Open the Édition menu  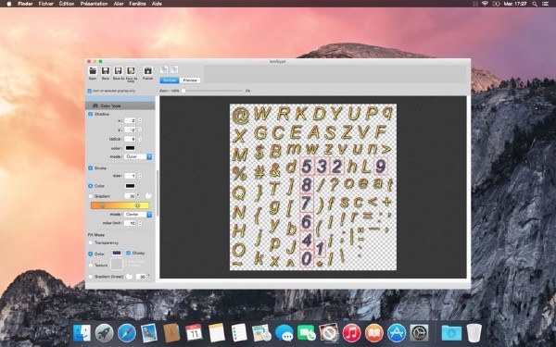(x=67, y=4)
